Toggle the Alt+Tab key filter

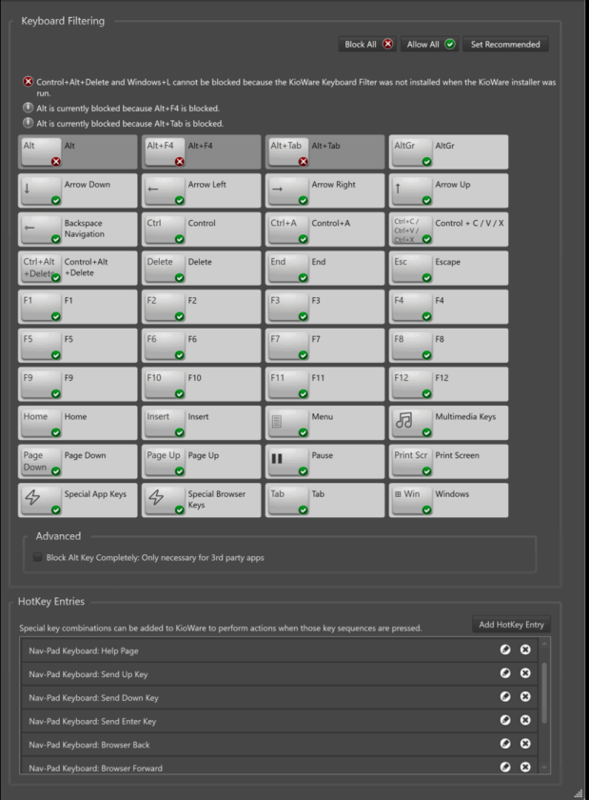point(324,151)
